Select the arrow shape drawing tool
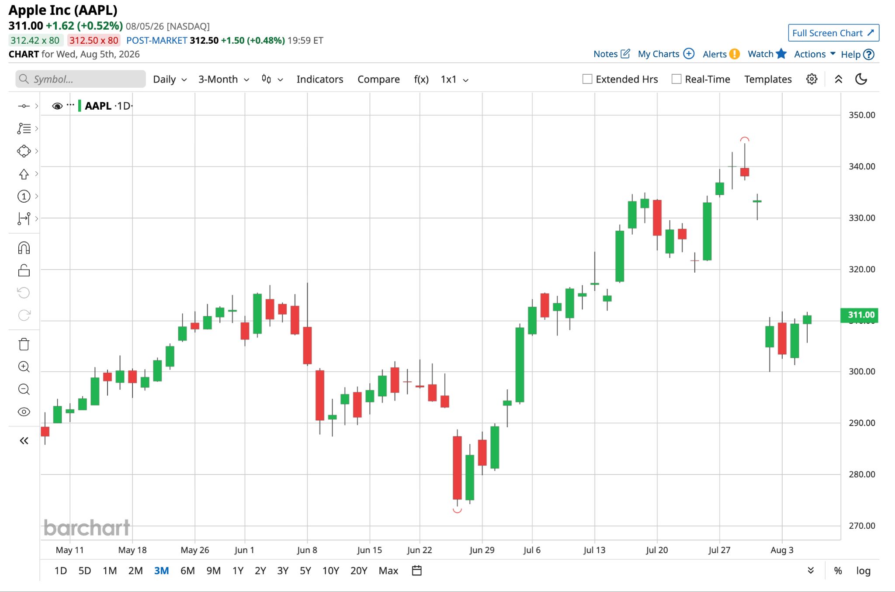 click(24, 174)
